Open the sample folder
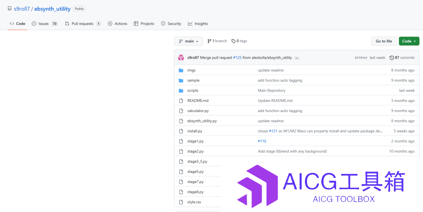The height and width of the screenshot is (212, 423). tap(193, 80)
